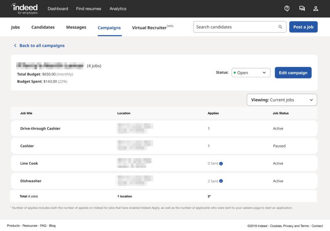Screen dimensions: 330x231
Task: Click the Edit campaign button
Action: pos(293,72)
